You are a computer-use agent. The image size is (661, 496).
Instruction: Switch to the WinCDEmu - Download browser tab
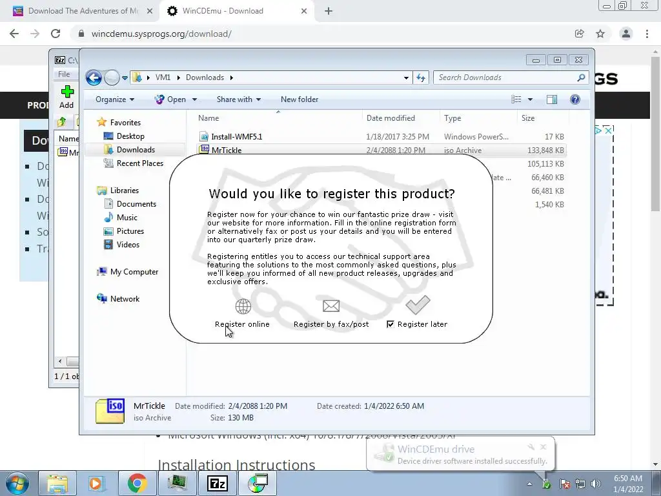point(236,11)
